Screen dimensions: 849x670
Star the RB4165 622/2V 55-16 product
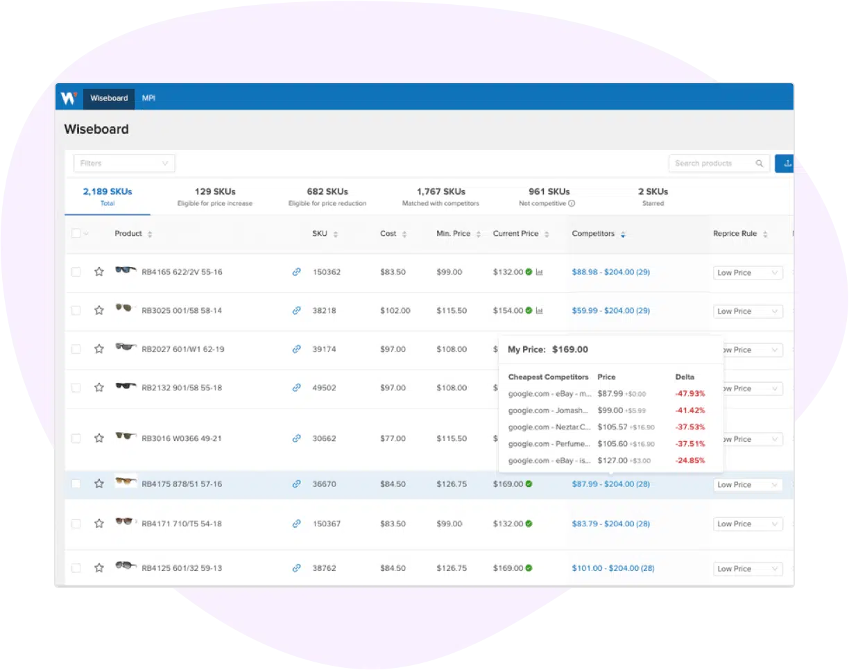coord(99,272)
